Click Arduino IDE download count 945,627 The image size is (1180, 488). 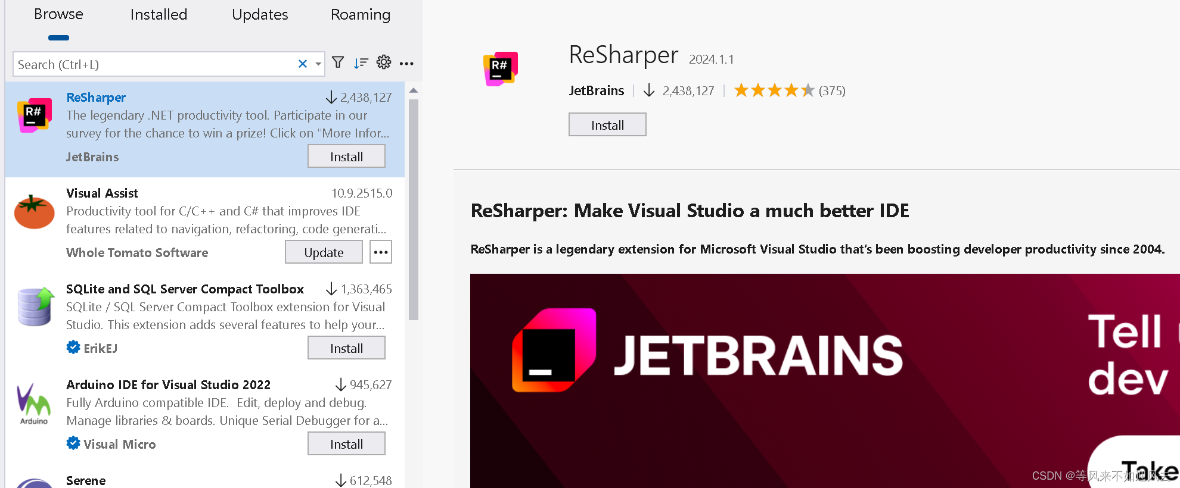[x=371, y=384]
